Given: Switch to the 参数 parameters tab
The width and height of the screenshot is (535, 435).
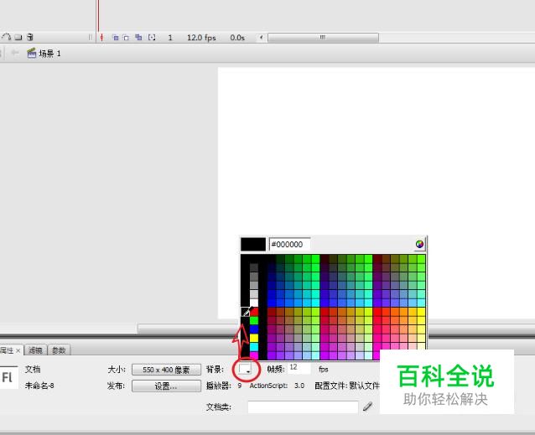Looking at the screenshot, I should coord(59,350).
